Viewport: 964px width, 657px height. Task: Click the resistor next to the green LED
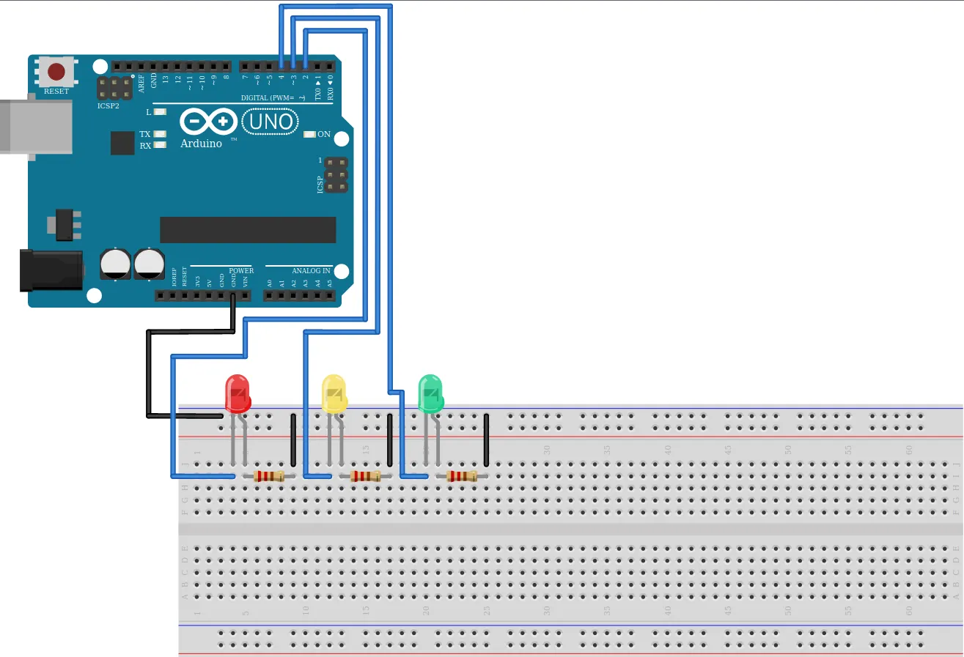pos(462,476)
